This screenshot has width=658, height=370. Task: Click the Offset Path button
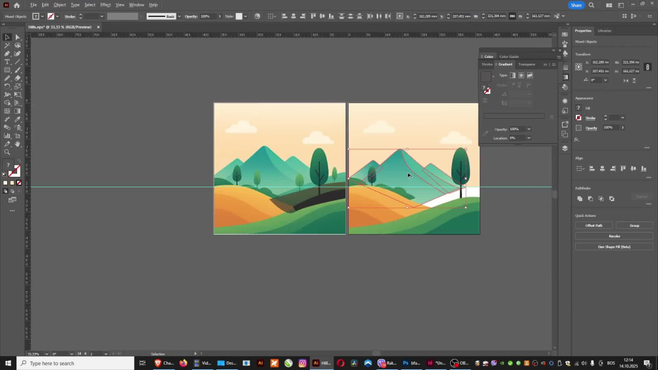point(594,225)
